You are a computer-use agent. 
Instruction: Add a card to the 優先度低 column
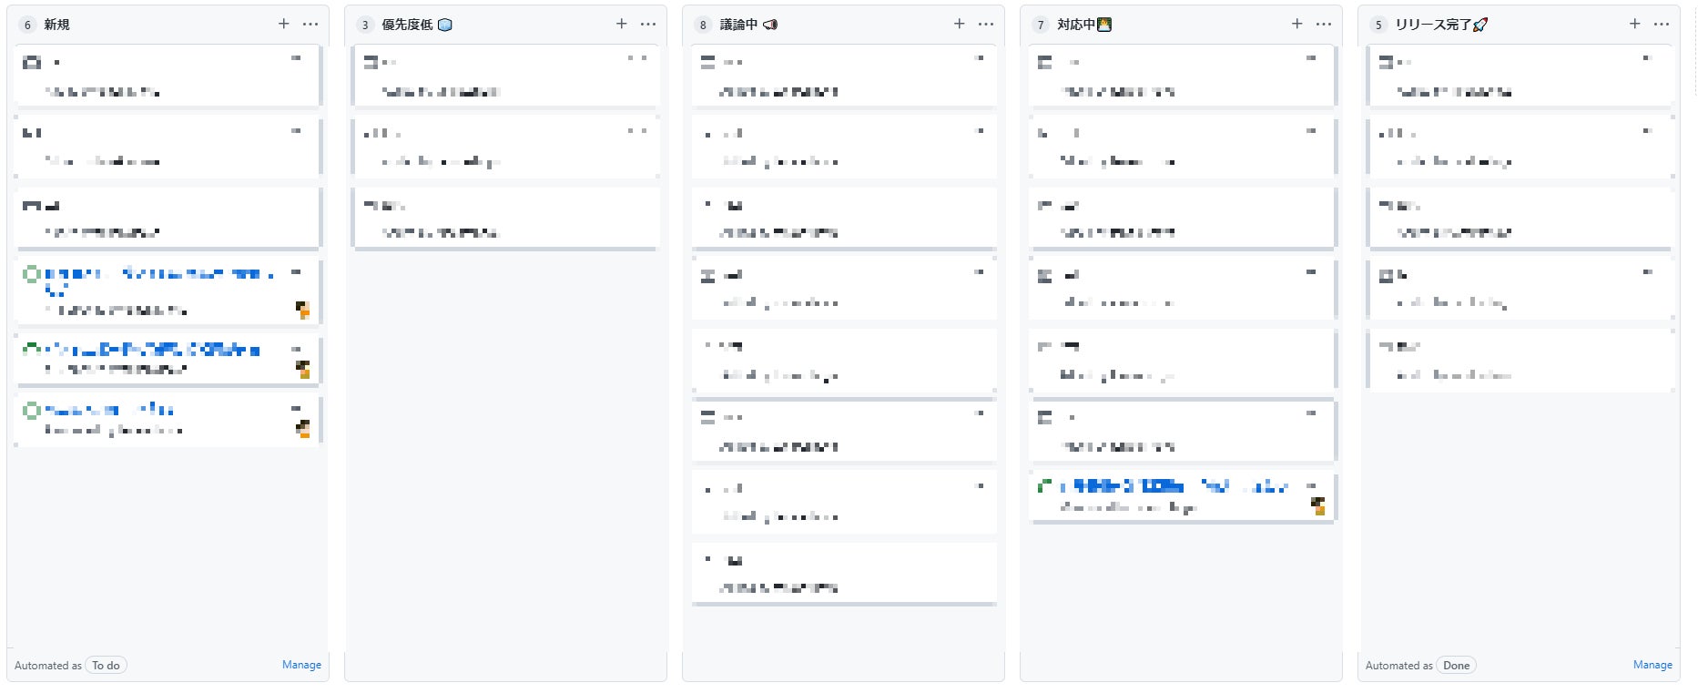pos(622,24)
